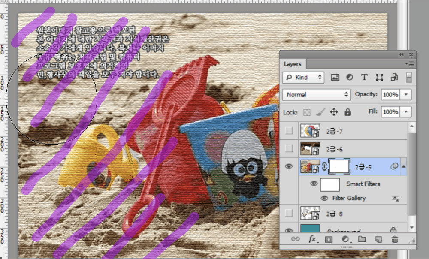
Task: Select layer 2급-5 image thumbnail
Action: tap(310, 166)
